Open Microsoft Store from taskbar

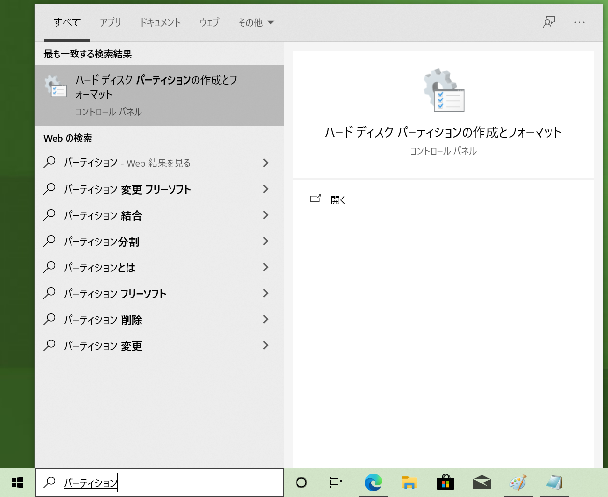(445, 482)
